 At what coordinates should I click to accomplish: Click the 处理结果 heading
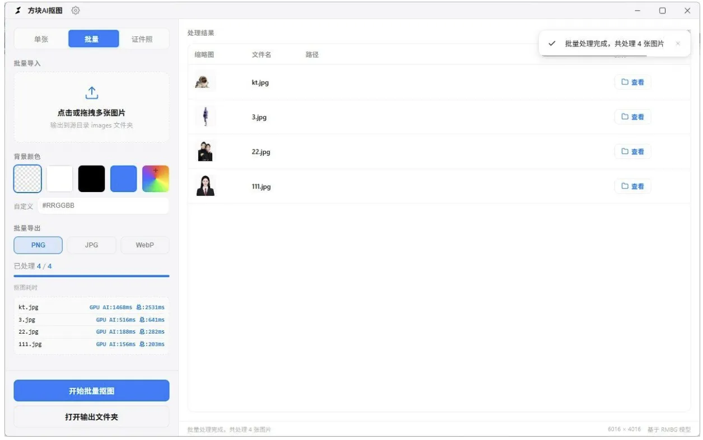[201, 33]
